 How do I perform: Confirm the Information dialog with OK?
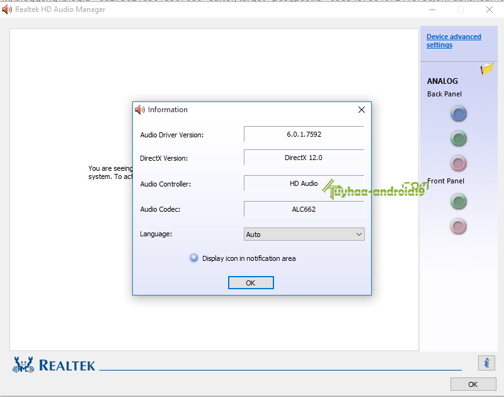251,283
